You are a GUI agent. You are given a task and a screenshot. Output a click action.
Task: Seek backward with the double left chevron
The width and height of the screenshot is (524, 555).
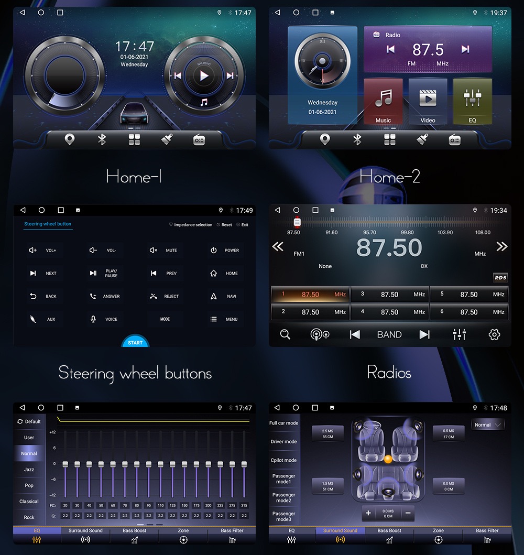point(278,246)
